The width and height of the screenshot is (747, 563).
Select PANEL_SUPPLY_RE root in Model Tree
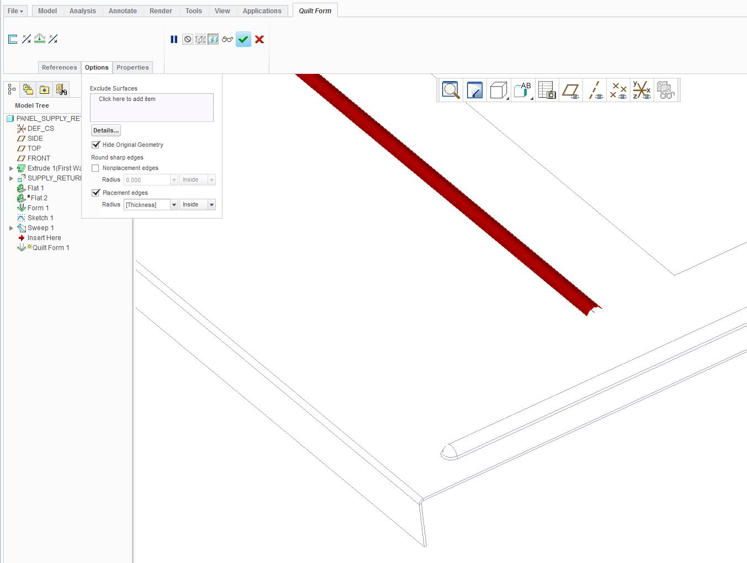pos(44,119)
